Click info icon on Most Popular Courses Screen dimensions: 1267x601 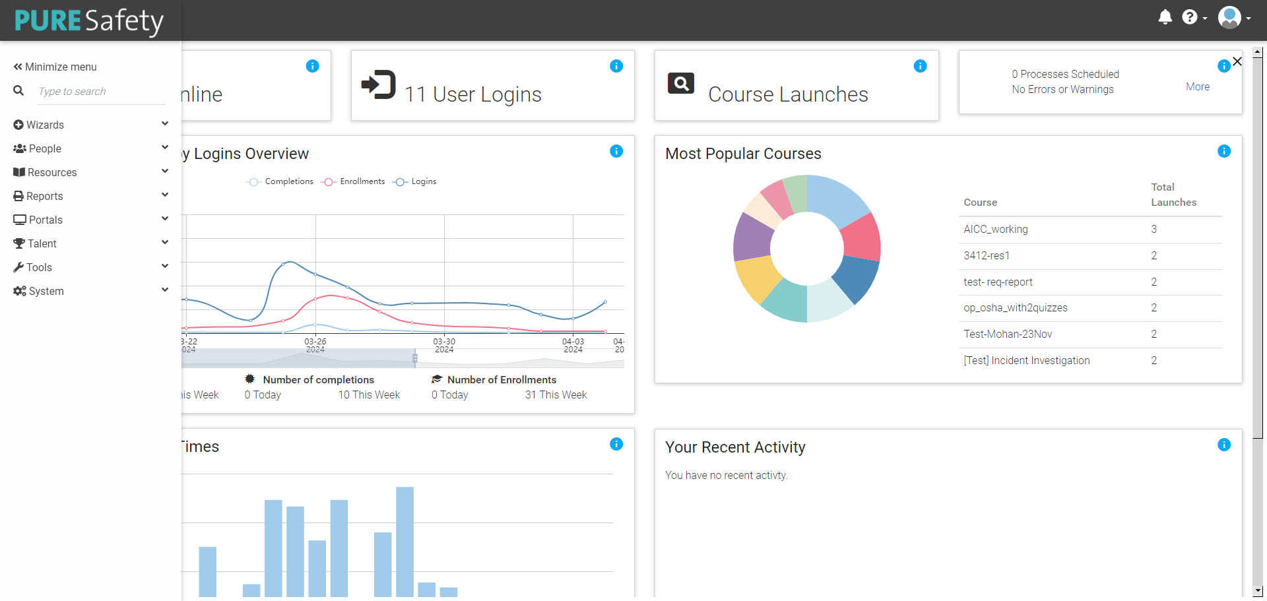pos(1223,151)
